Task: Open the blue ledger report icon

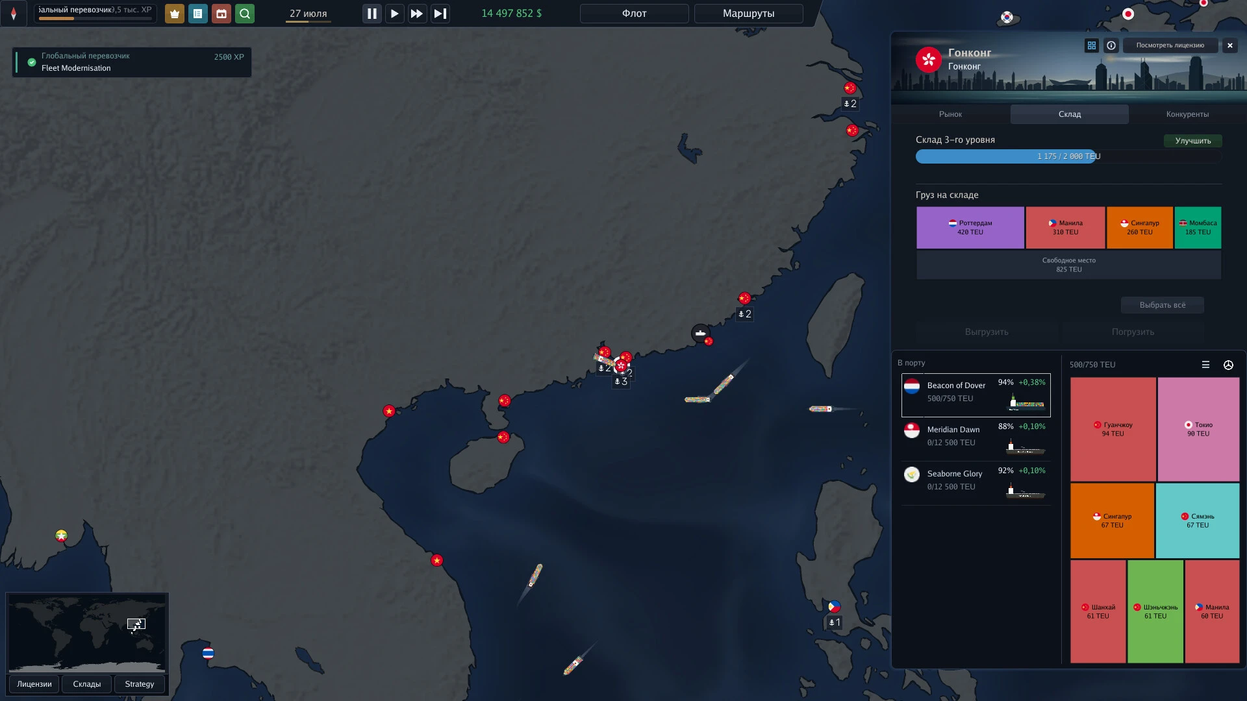Action: point(197,14)
